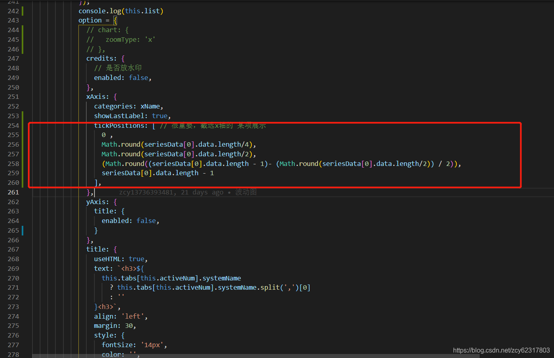Click line number 254 in gutter
554x358 pixels.
coord(13,125)
